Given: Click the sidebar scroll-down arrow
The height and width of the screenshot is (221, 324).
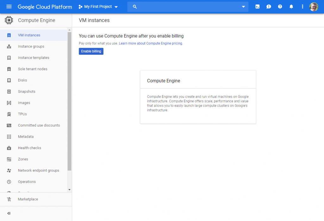Looking at the screenshot, I should (69, 190).
